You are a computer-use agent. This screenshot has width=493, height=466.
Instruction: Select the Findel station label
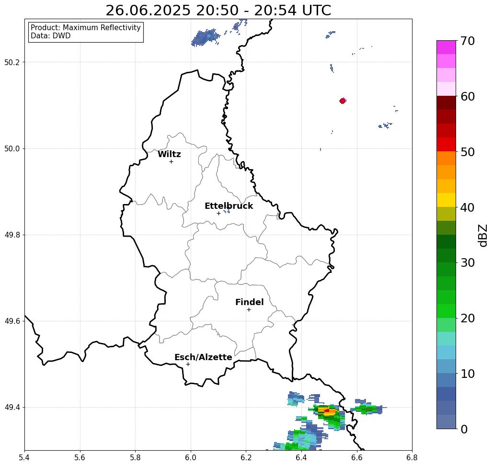tap(249, 302)
